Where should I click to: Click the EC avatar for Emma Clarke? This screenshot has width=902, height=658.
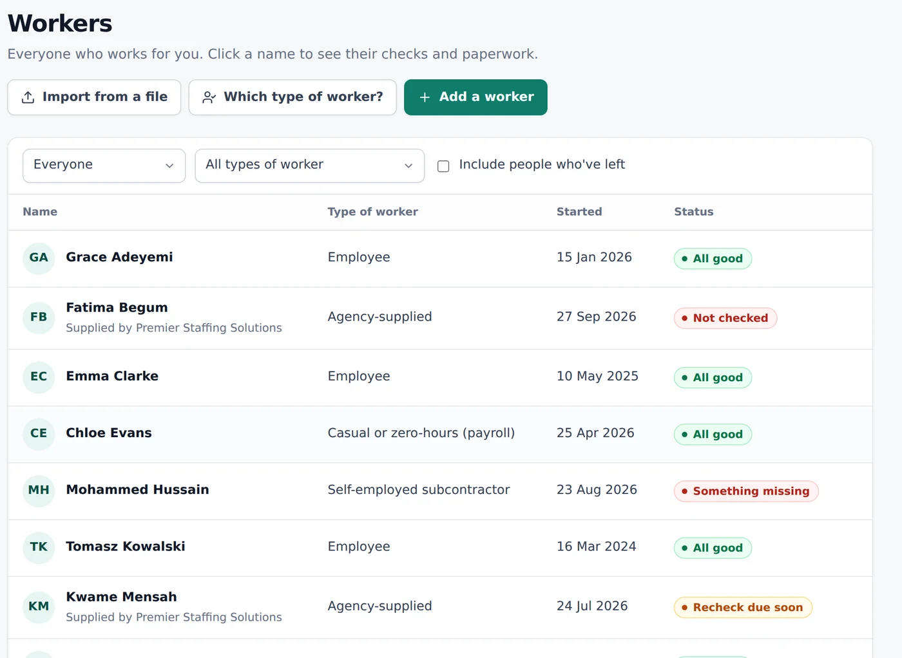click(39, 377)
